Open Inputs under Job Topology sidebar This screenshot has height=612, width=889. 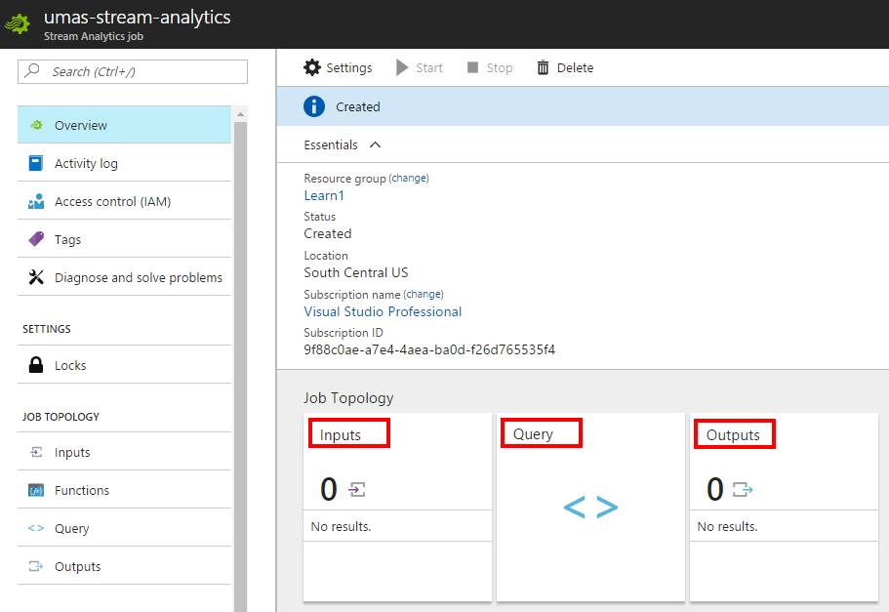pos(124,452)
